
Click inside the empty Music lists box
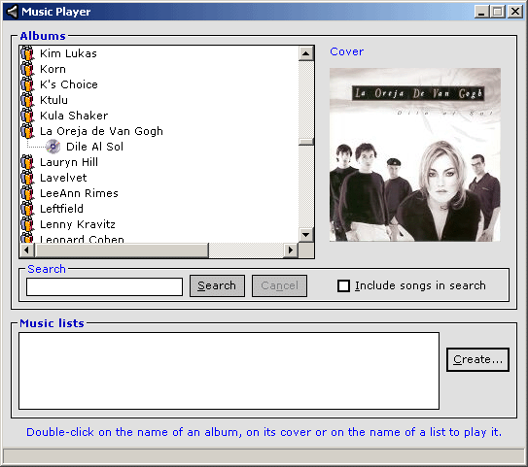229,371
